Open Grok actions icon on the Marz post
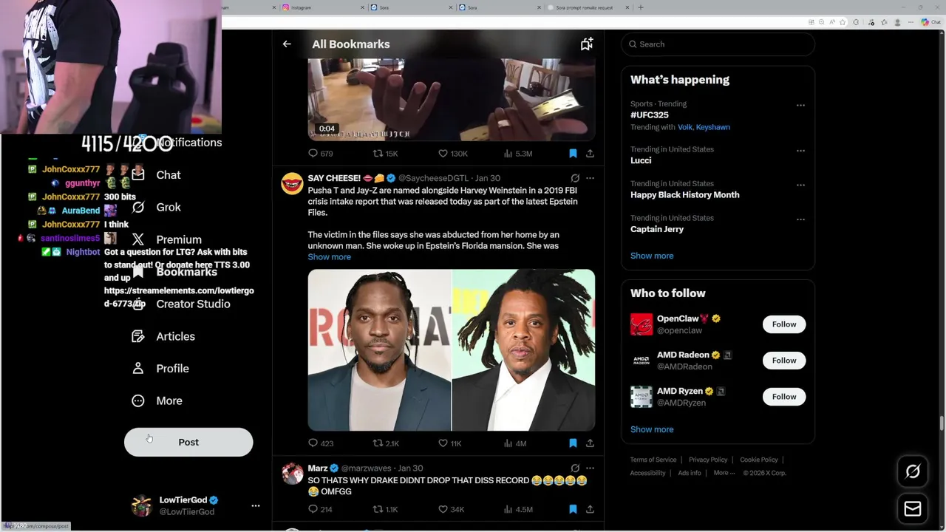Image resolution: width=946 pixels, height=532 pixels. (575, 468)
